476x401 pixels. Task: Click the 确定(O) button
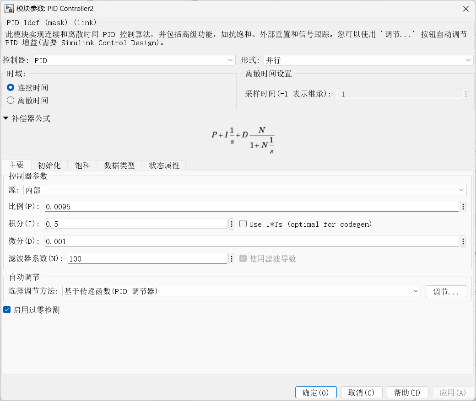316,392
